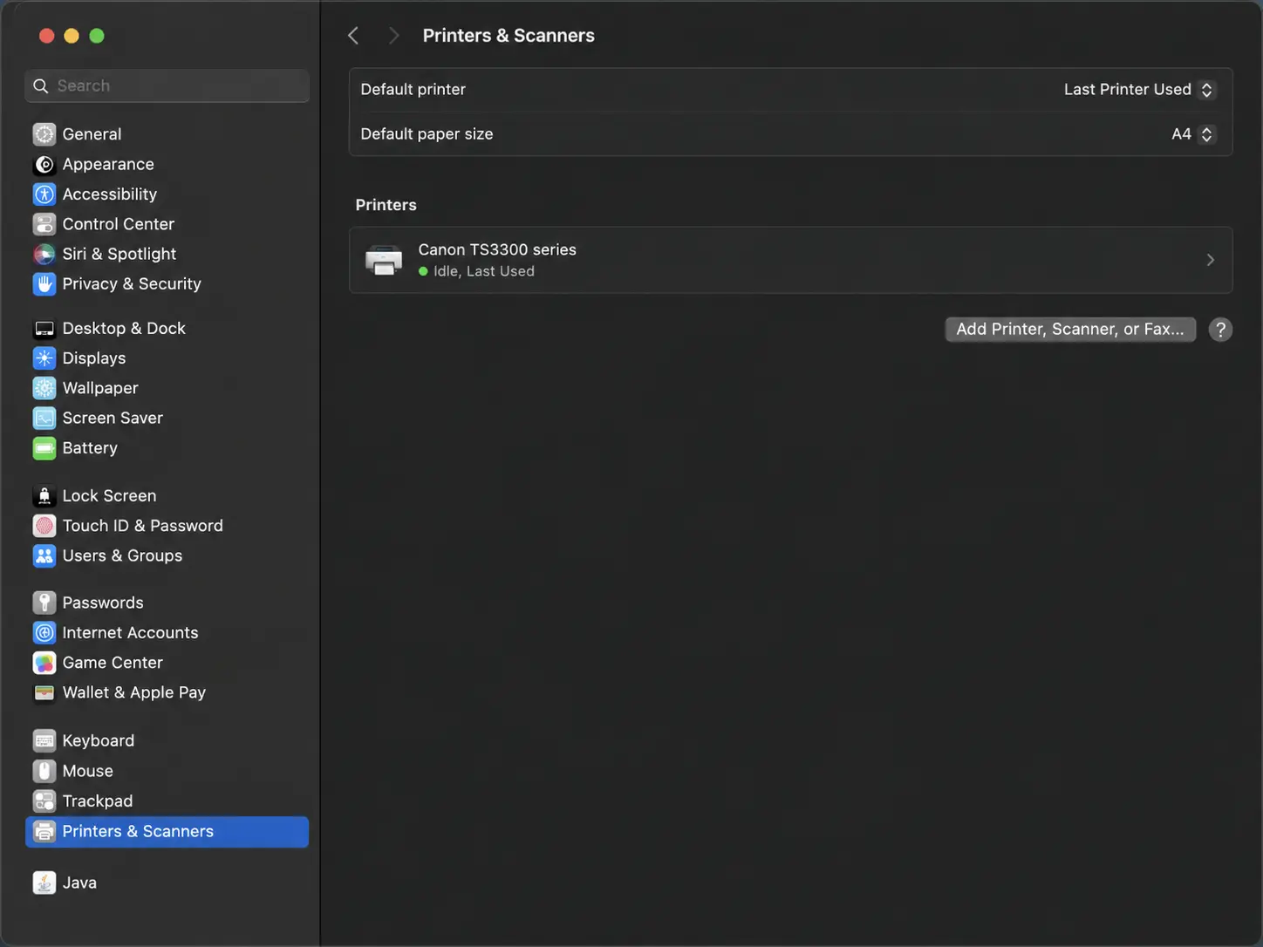Select Desktop & Dock label

coord(124,329)
